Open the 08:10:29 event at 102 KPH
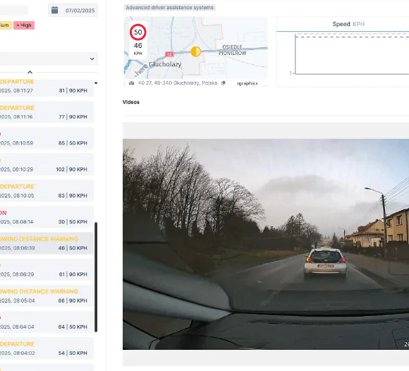 point(47,164)
